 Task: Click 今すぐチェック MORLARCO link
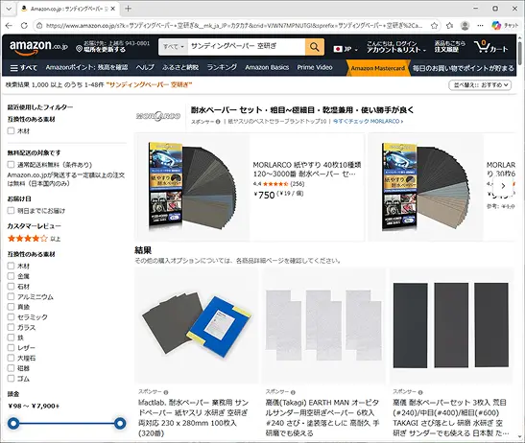click(368, 122)
